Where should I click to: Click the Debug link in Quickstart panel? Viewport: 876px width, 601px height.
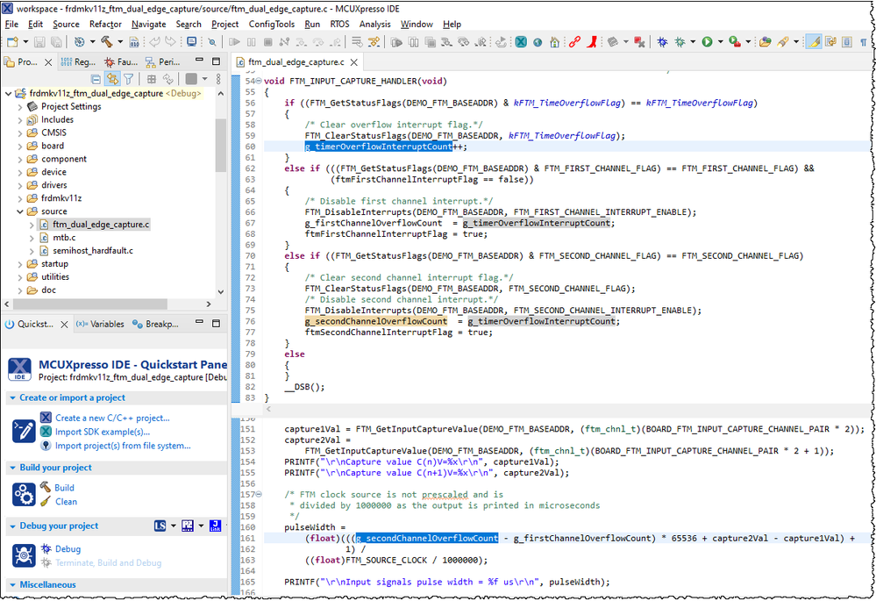(68, 549)
